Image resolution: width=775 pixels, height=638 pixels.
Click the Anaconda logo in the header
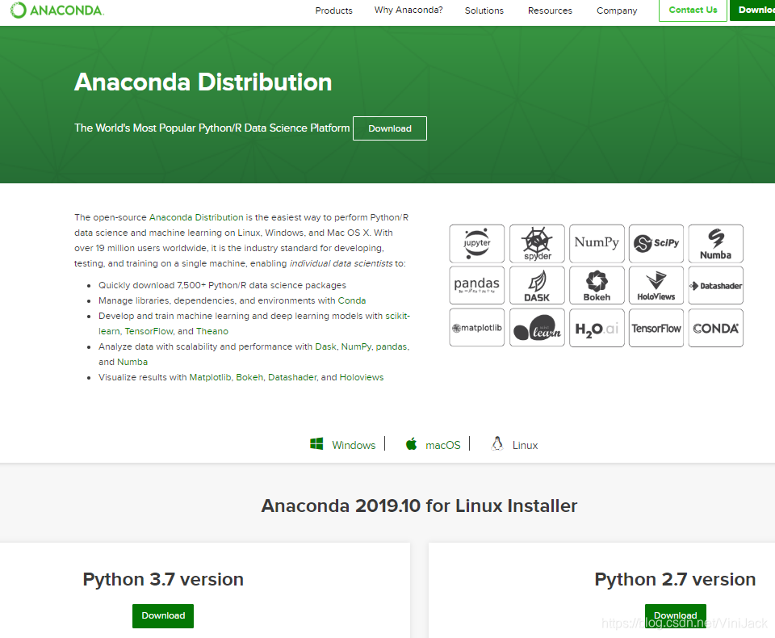(x=57, y=10)
